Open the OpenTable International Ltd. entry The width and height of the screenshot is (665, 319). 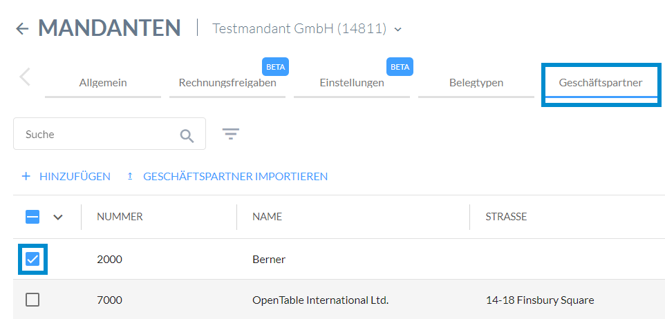pos(320,300)
